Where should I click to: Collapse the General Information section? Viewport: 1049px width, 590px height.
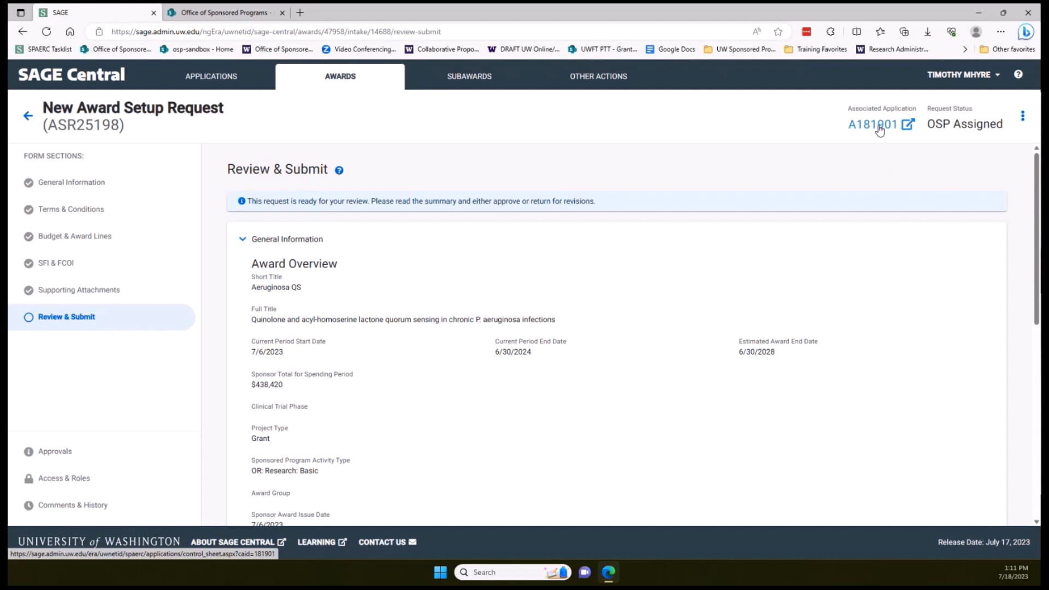coord(243,239)
